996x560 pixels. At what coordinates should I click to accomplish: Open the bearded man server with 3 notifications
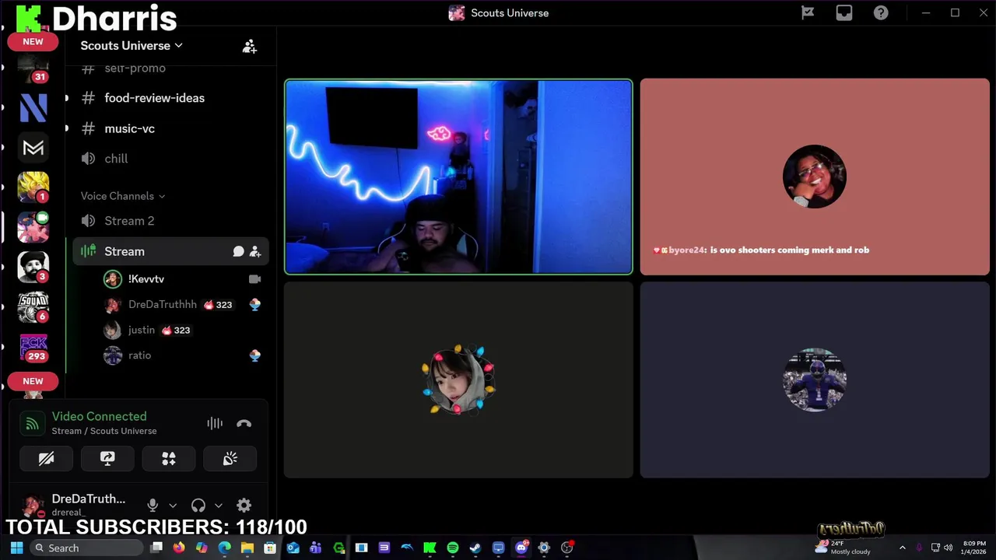33,267
